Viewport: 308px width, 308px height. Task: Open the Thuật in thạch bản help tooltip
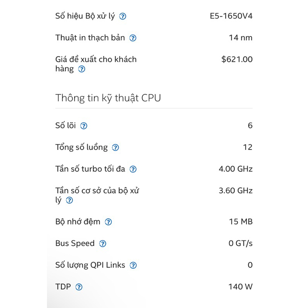click(133, 38)
